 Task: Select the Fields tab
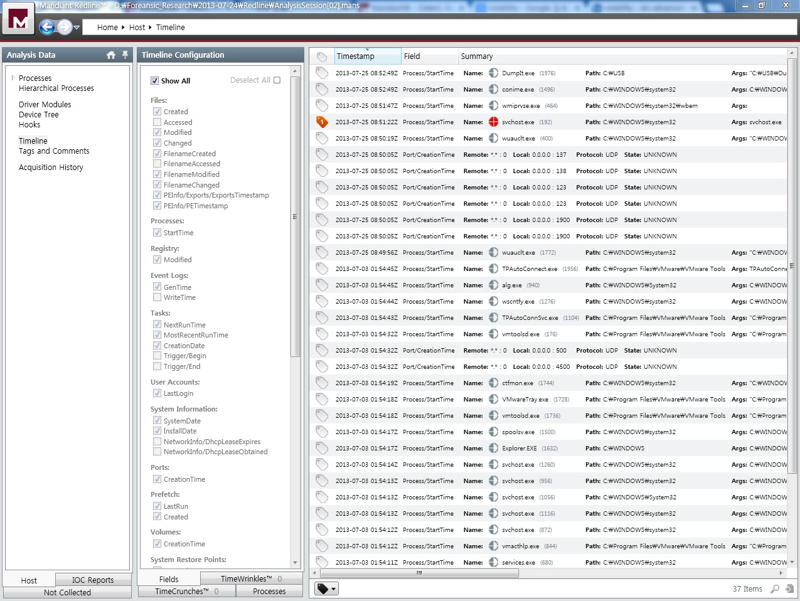point(169,579)
